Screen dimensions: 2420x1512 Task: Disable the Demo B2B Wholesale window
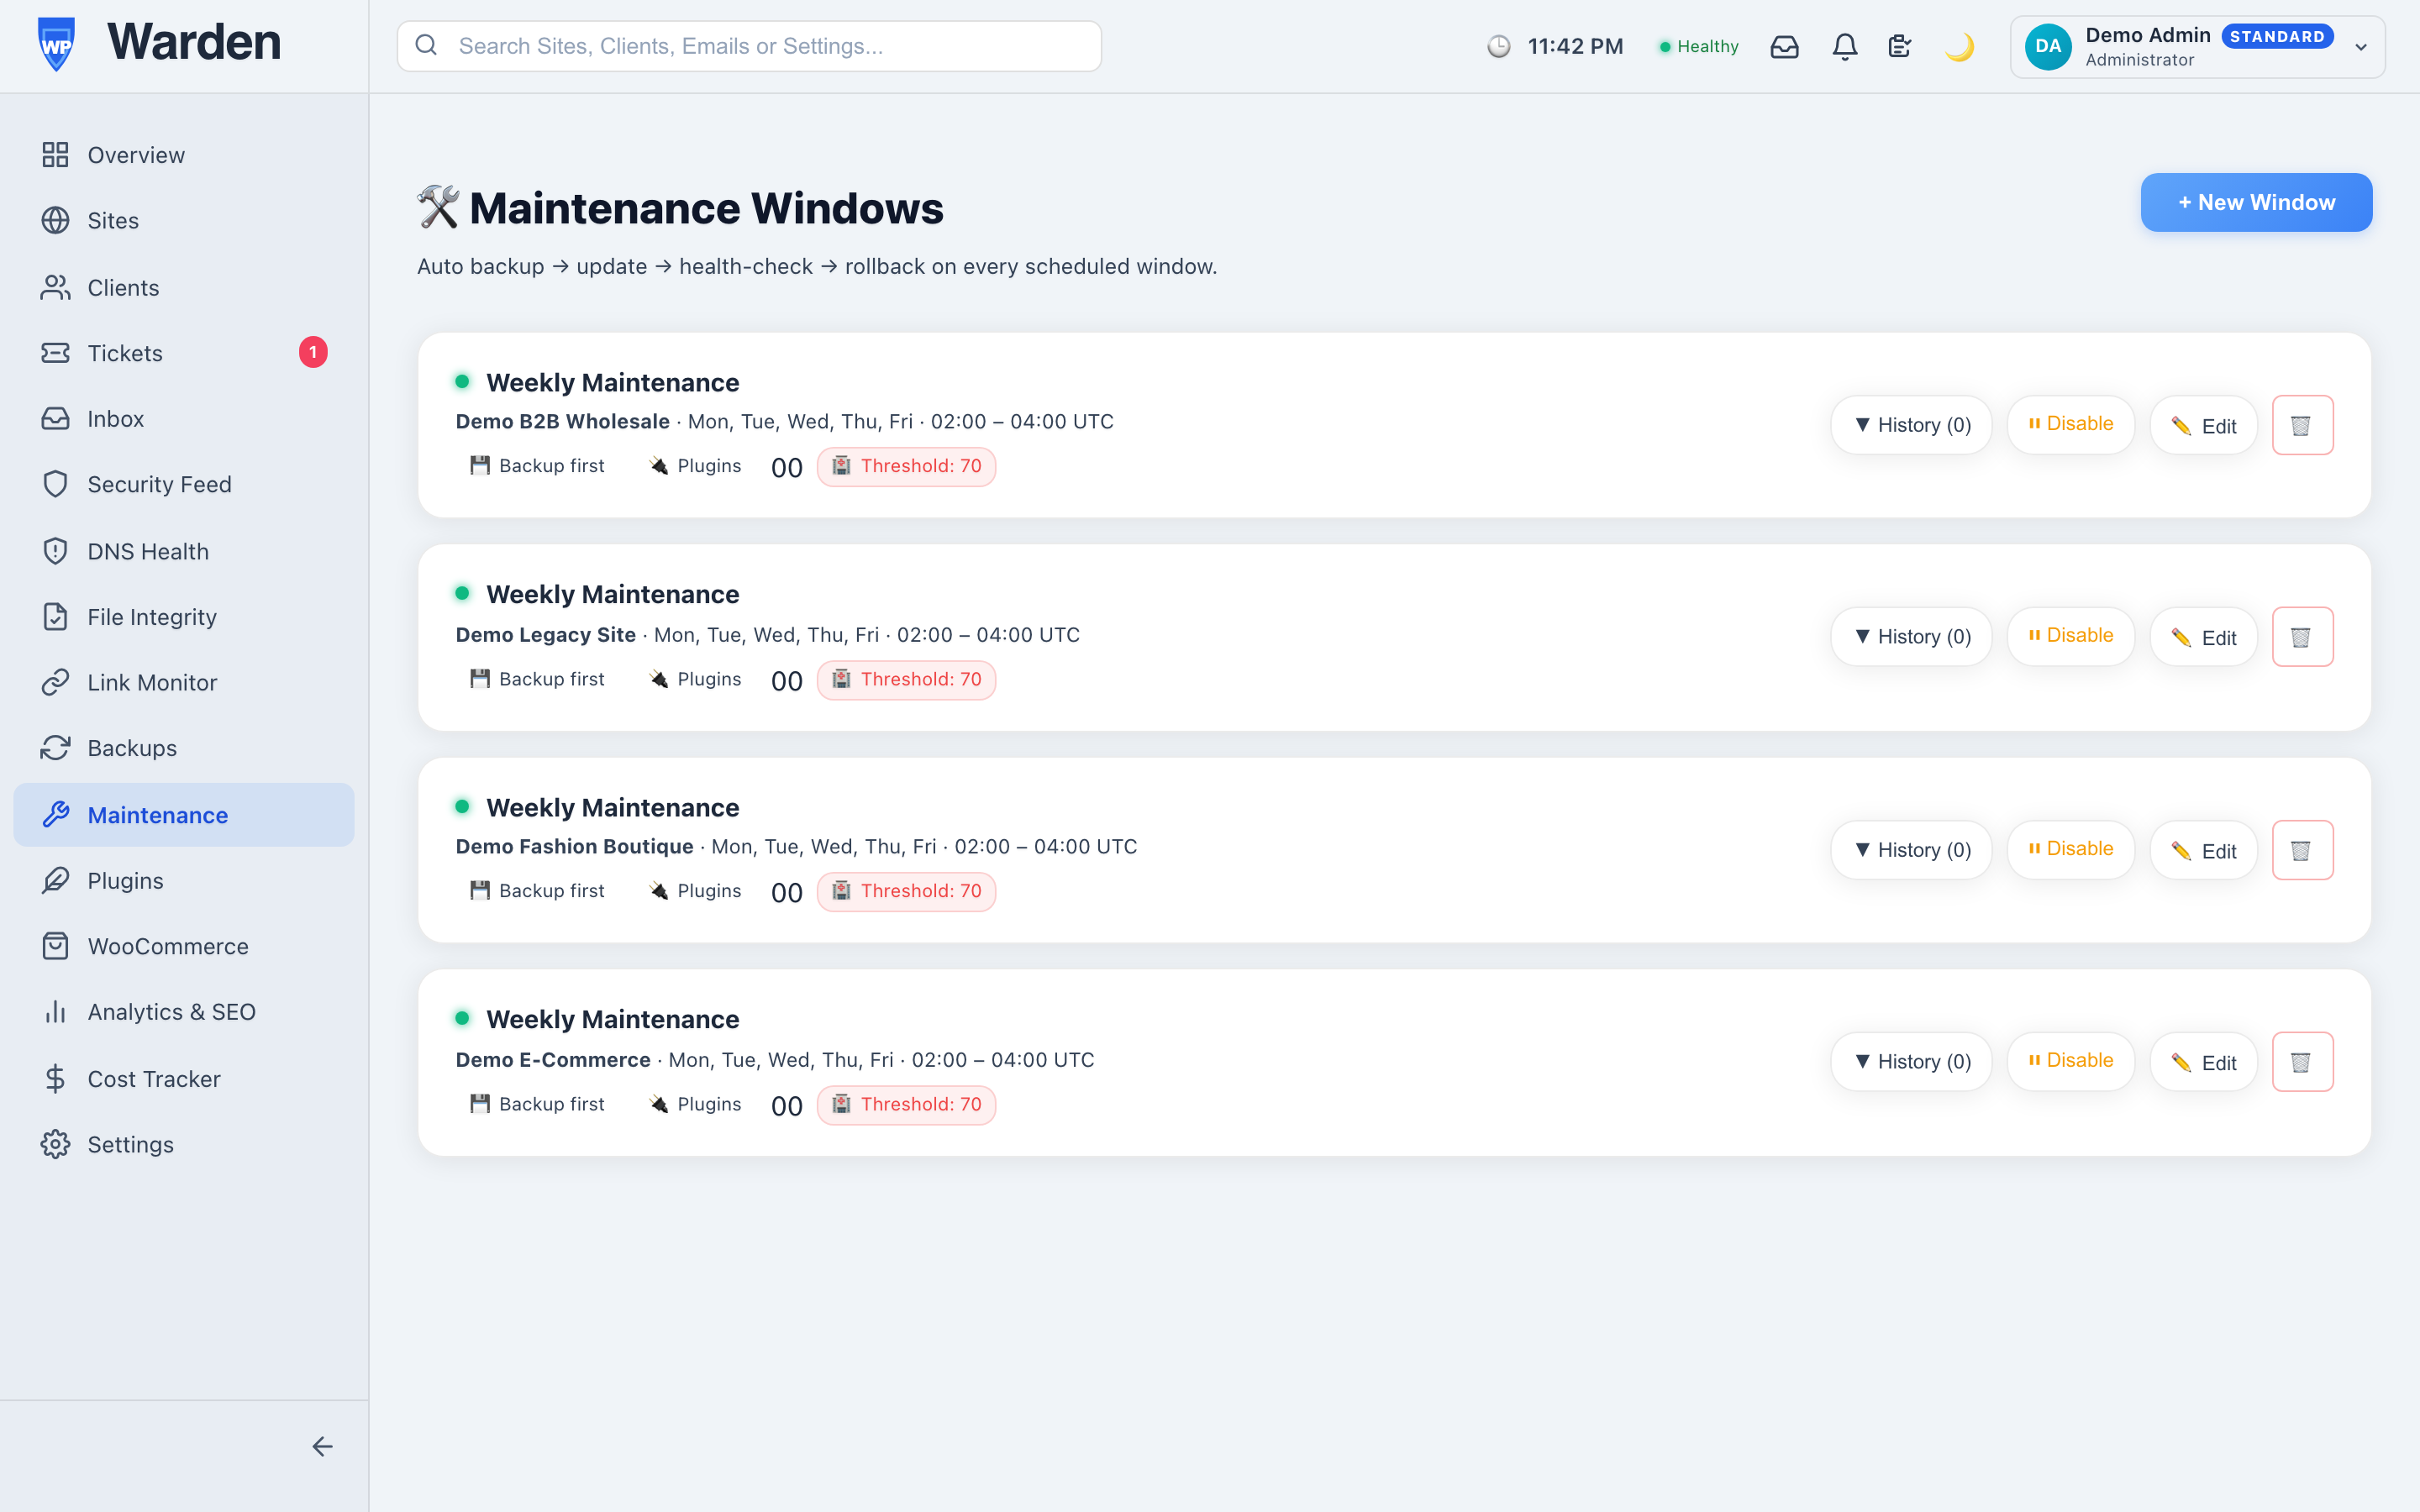pyautogui.click(x=2070, y=425)
